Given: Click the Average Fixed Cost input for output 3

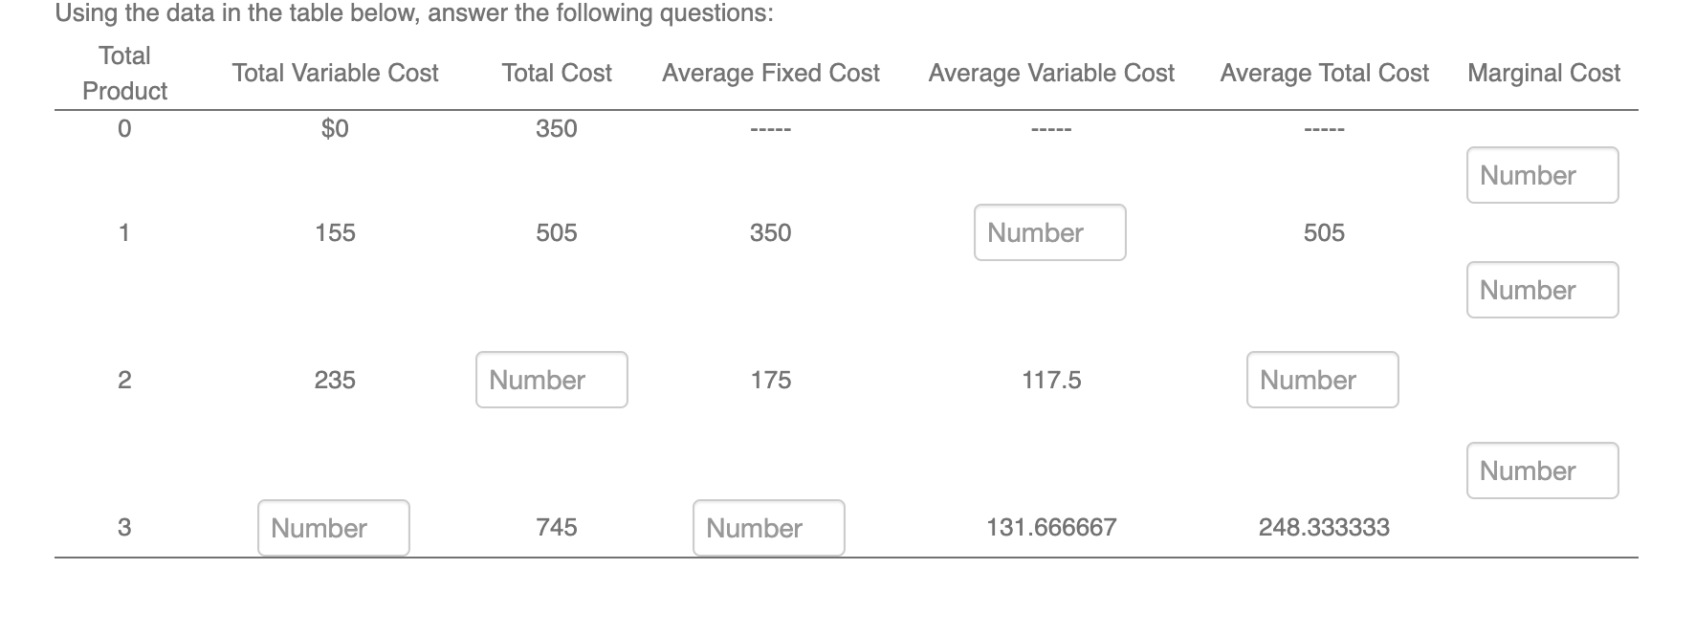Looking at the screenshot, I should coord(768,528).
